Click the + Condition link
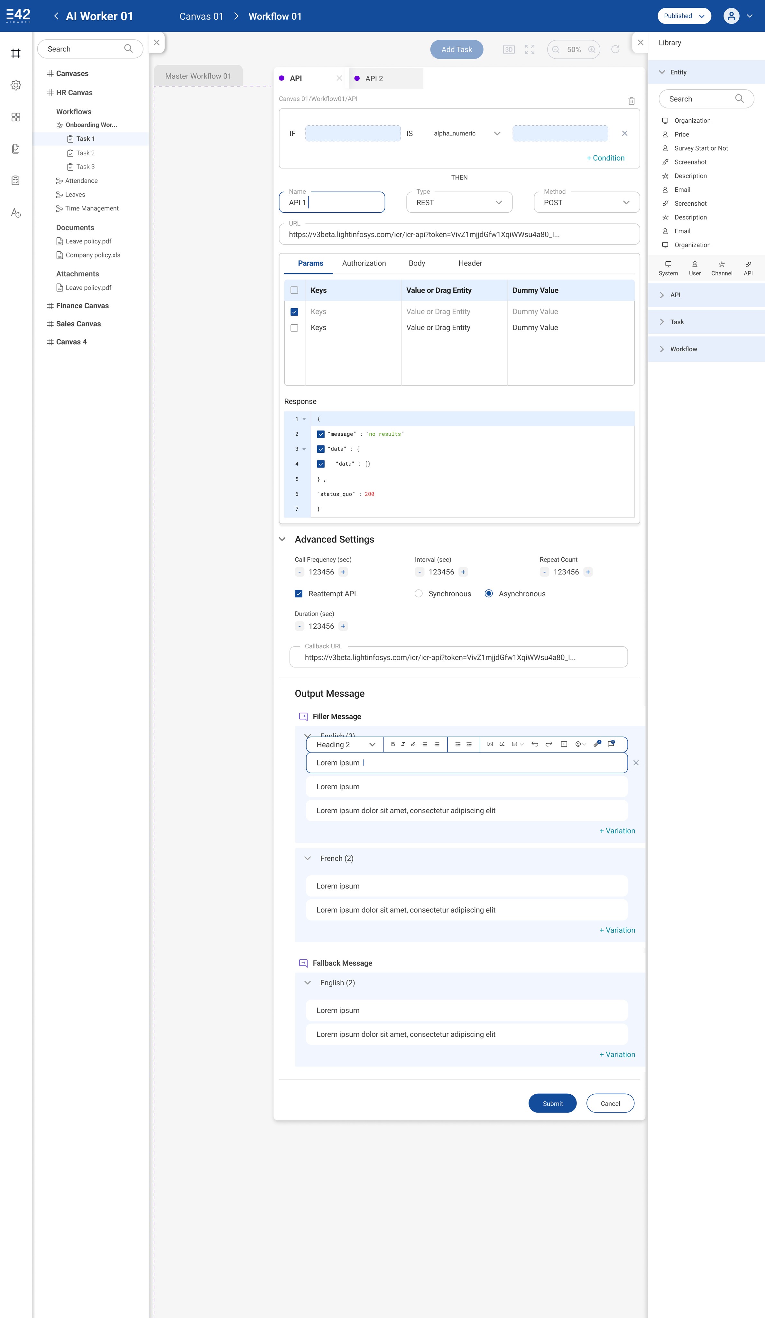Viewport: 765px width, 1318px height. (605, 158)
